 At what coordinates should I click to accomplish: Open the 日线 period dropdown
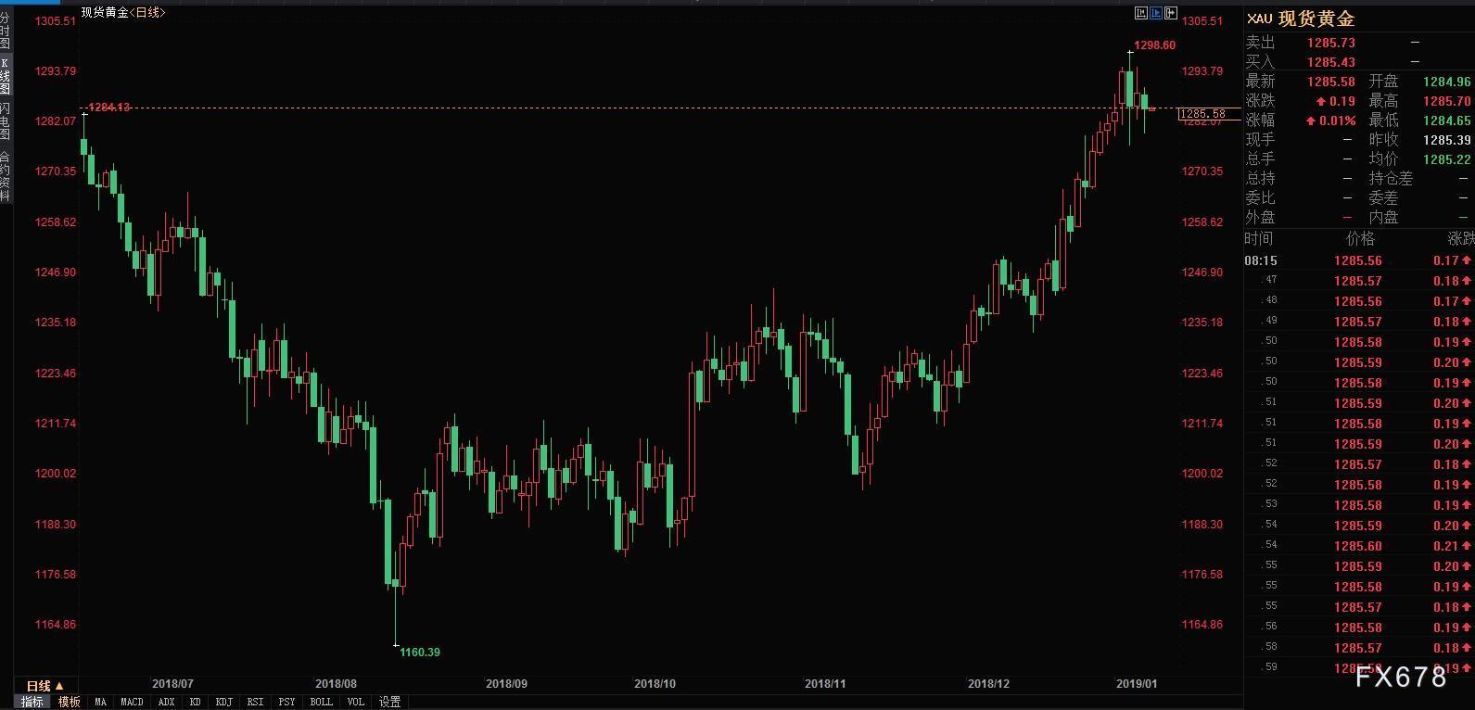(45, 686)
